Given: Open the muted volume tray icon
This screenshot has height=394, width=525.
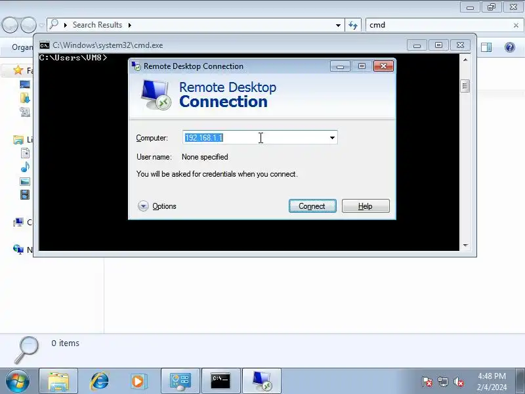Looking at the screenshot, I should click(459, 382).
